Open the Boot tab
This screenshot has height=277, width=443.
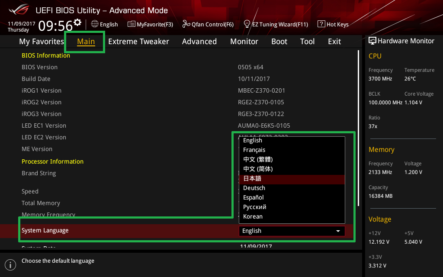(x=279, y=42)
